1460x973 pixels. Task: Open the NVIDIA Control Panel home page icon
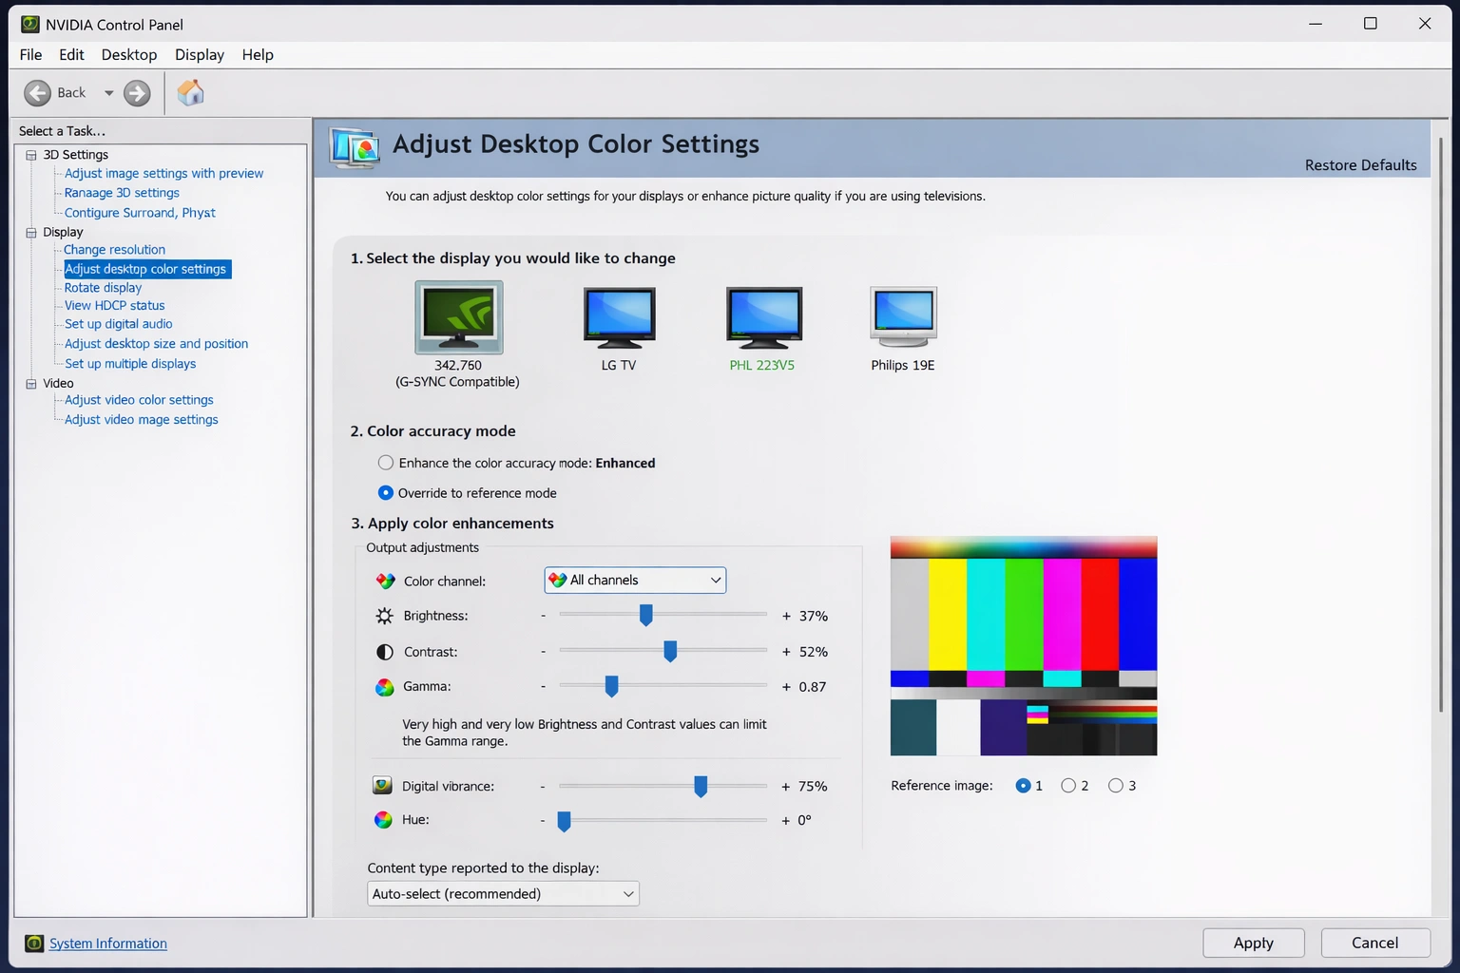click(189, 92)
